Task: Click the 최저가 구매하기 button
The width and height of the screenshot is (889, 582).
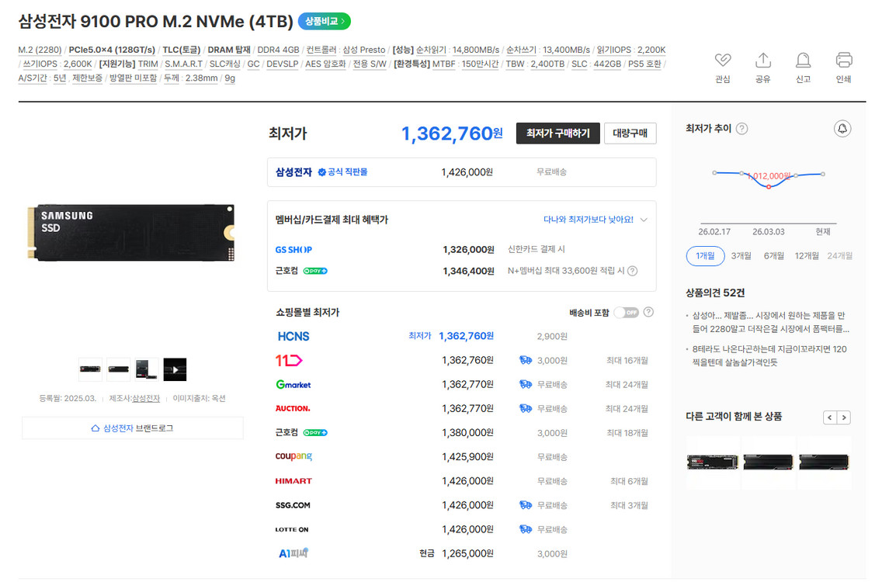Action: pyautogui.click(x=558, y=133)
